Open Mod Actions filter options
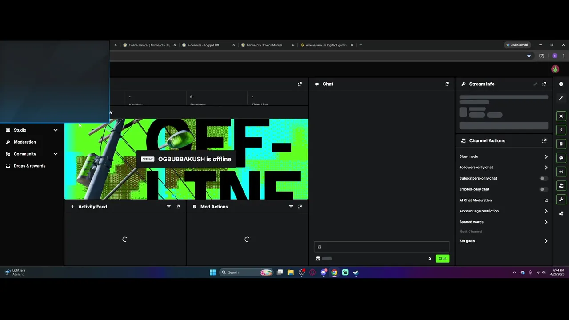This screenshot has height=320, width=569. point(291,207)
